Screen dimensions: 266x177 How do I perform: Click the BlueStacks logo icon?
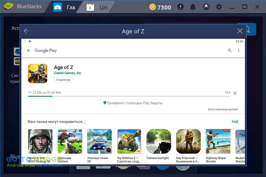pyautogui.click(x=8, y=7)
